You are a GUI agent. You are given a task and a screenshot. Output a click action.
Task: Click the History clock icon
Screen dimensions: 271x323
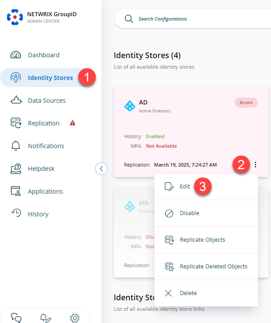pyautogui.click(x=16, y=213)
